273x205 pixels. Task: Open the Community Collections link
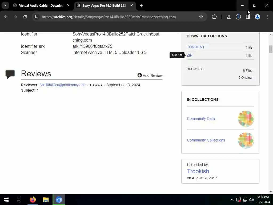click(206, 140)
